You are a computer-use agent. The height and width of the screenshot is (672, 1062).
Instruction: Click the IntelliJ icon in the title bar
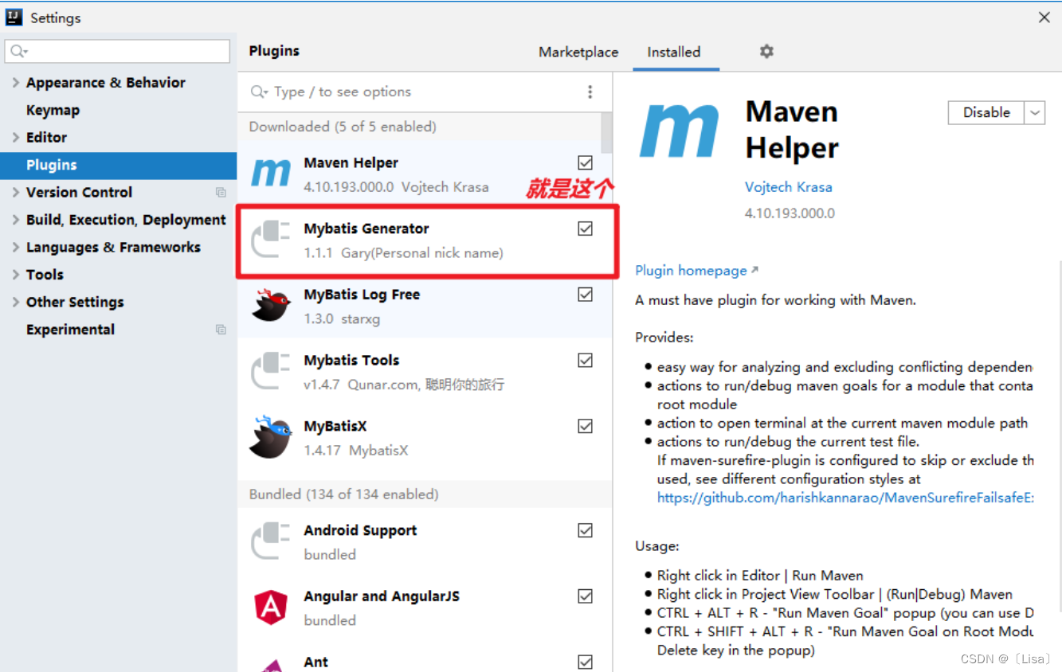coord(14,18)
